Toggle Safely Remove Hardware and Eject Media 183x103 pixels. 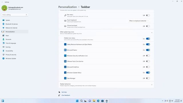pos(148,44)
